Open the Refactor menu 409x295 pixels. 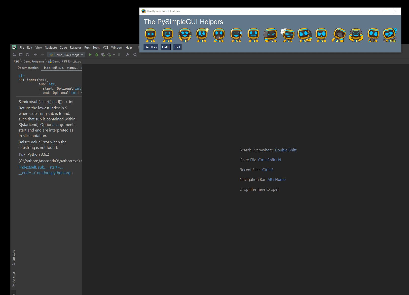pyautogui.click(x=76, y=48)
